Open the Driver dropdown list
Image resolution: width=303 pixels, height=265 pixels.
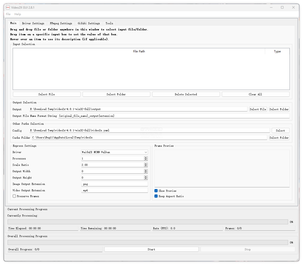tap(114, 152)
